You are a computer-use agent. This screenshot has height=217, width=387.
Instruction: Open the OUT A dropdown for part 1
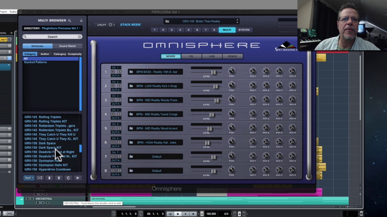116,76
